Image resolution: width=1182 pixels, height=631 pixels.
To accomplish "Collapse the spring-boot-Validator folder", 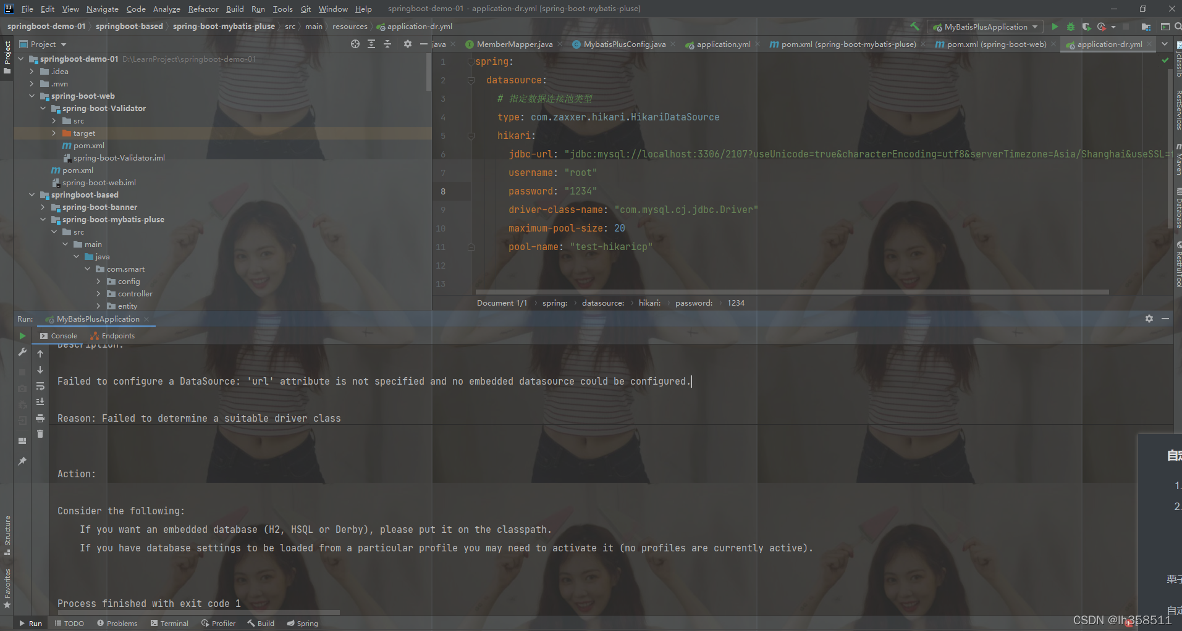I will click(x=43, y=108).
